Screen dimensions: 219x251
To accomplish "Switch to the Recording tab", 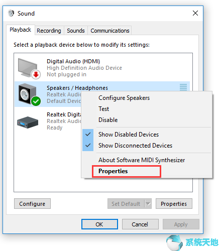I will pyautogui.click(x=49, y=31).
